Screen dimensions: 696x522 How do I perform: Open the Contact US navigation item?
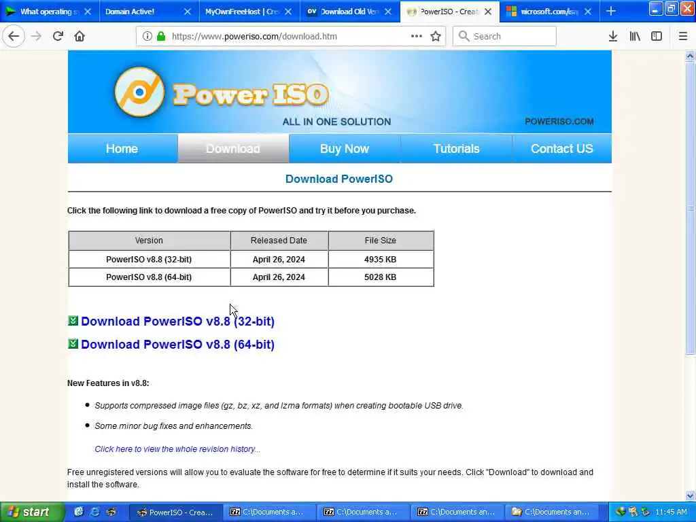pyautogui.click(x=562, y=149)
